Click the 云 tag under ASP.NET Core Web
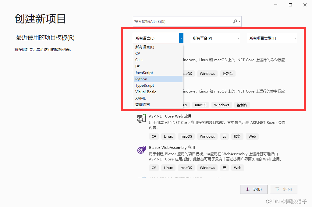 (224, 136)
